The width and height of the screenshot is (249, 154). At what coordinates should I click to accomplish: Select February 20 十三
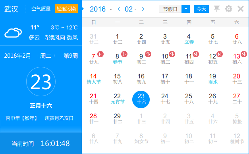click(237, 79)
